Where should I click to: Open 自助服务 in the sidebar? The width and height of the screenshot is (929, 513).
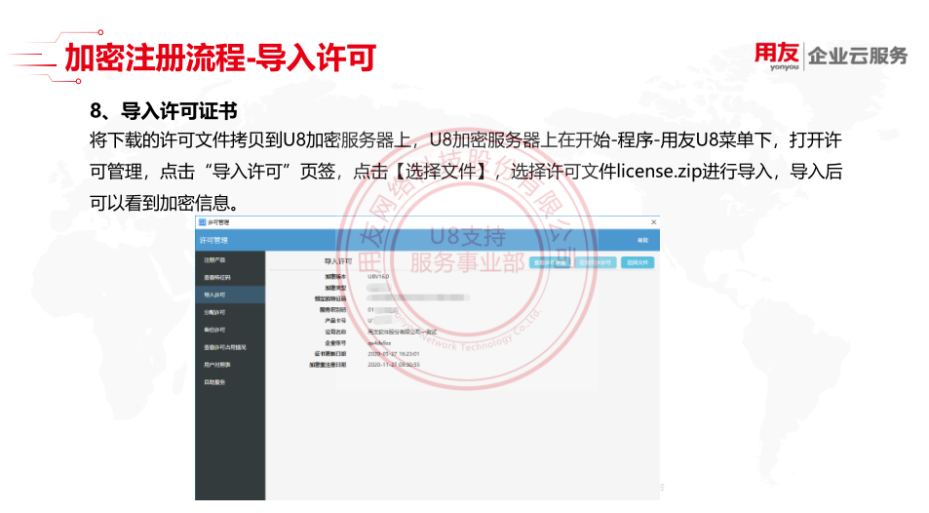point(230,382)
